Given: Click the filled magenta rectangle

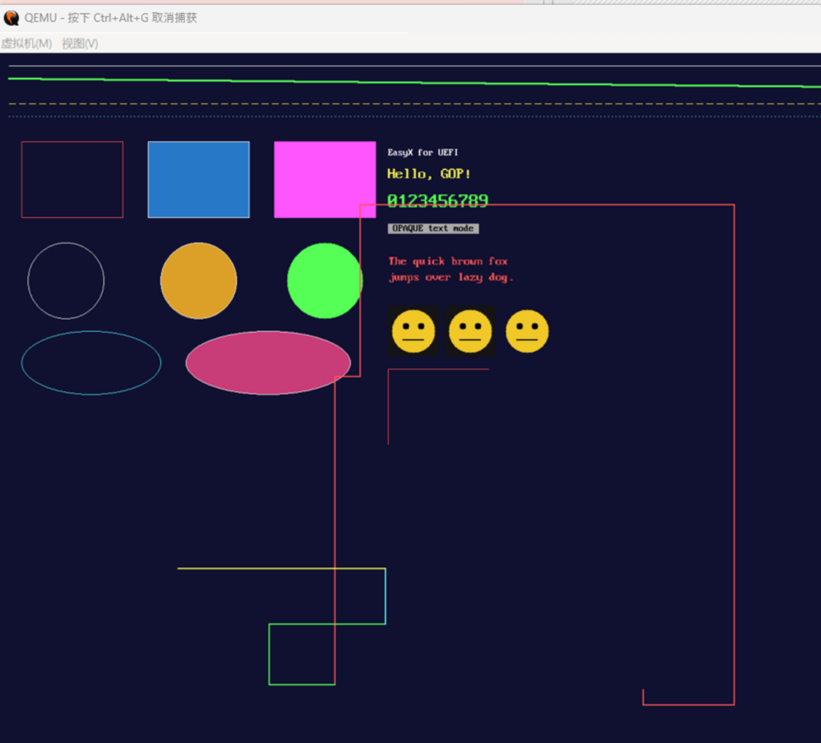Looking at the screenshot, I should click(326, 180).
